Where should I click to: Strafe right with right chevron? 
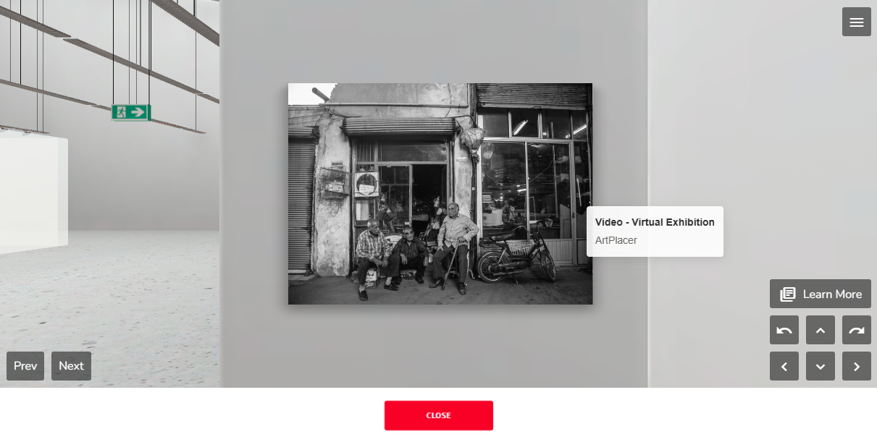[857, 366]
